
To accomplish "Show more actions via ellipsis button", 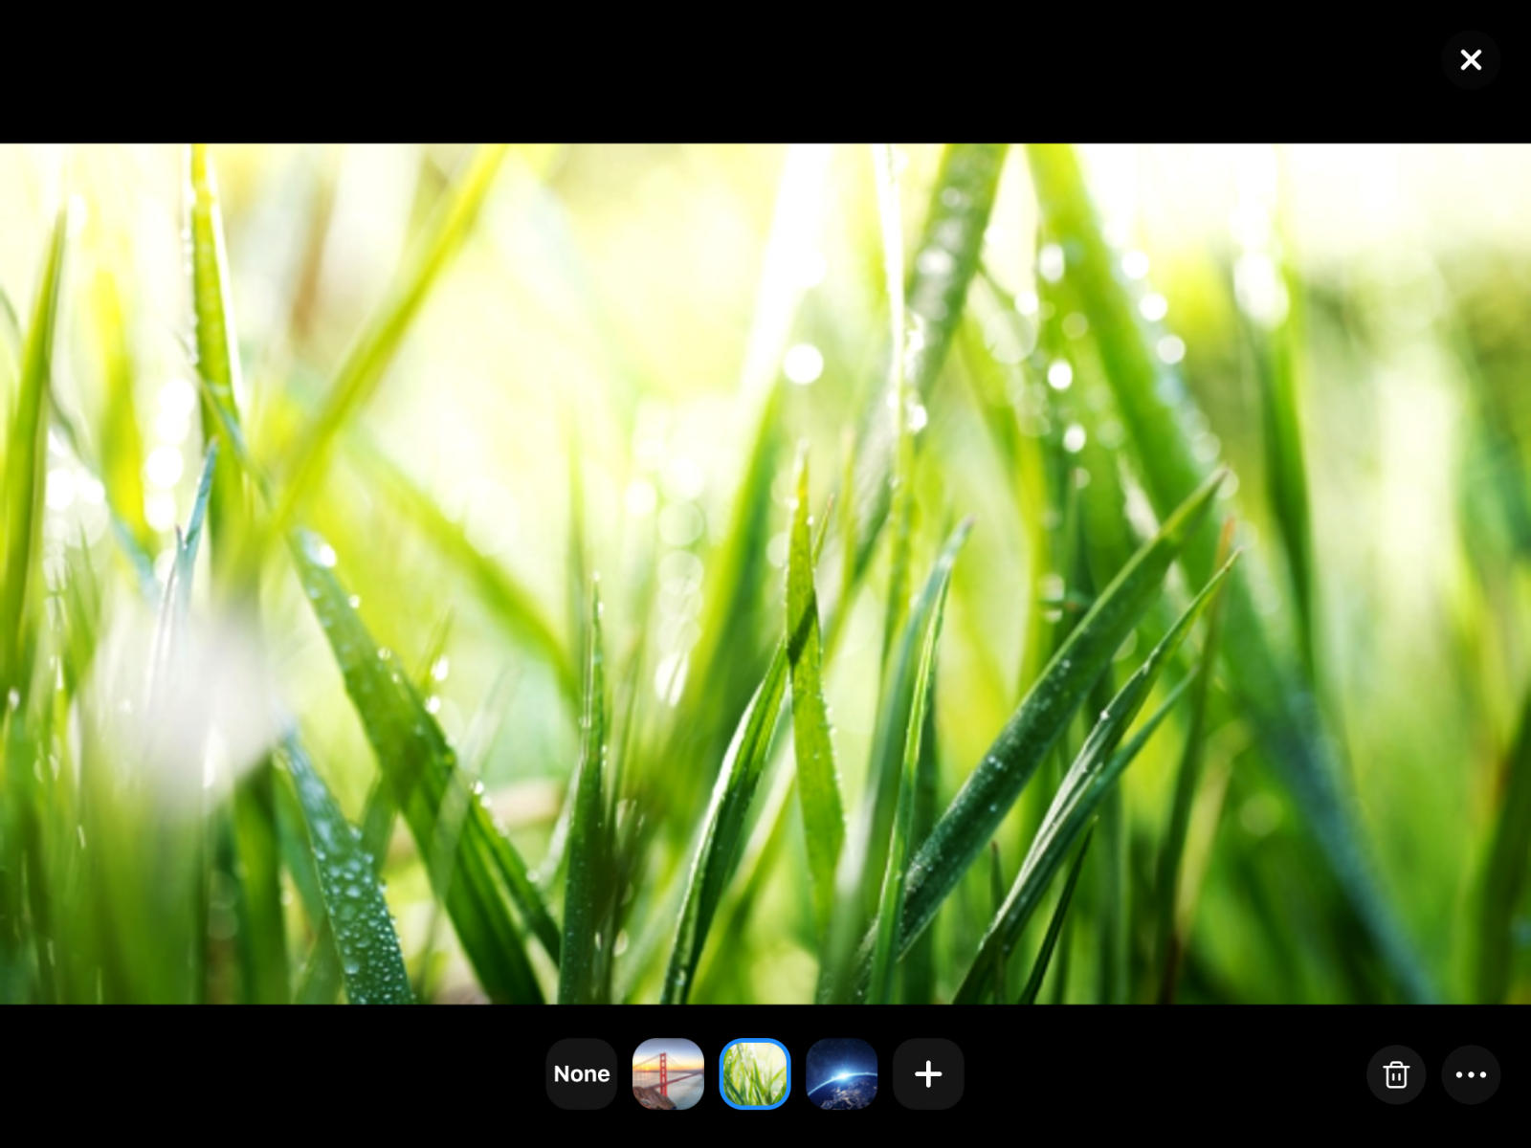I will click(1470, 1074).
